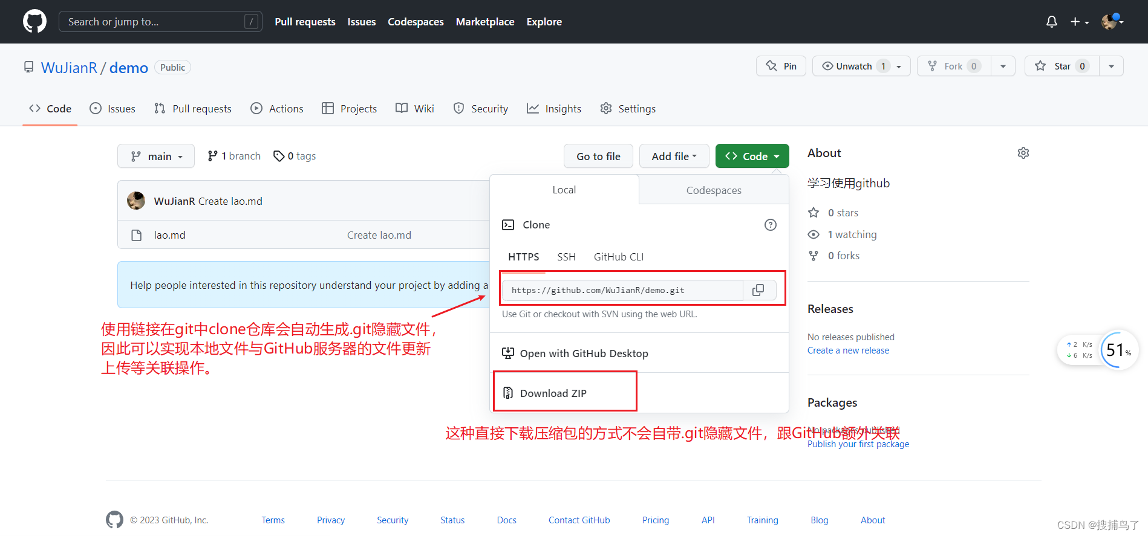1148x536 pixels.
Task: Open the demo repository name link
Action: (129, 68)
